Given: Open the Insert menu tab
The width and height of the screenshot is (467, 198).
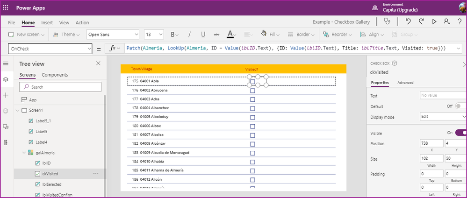Looking at the screenshot, I should 47,22.
